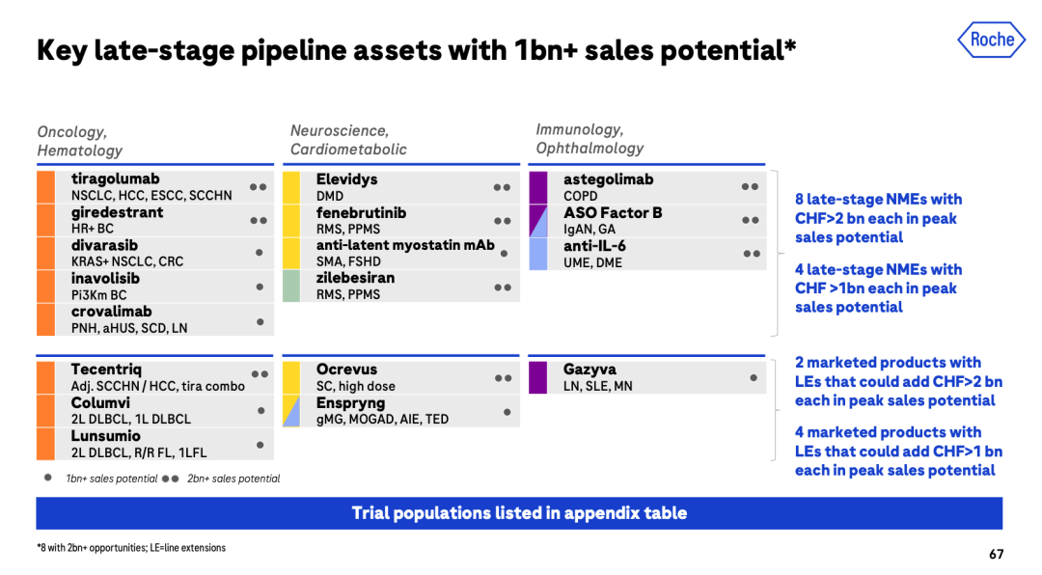Viewport: 1042px width, 575px height.
Task: Click the single dot beside Gazyva
Action: click(754, 377)
